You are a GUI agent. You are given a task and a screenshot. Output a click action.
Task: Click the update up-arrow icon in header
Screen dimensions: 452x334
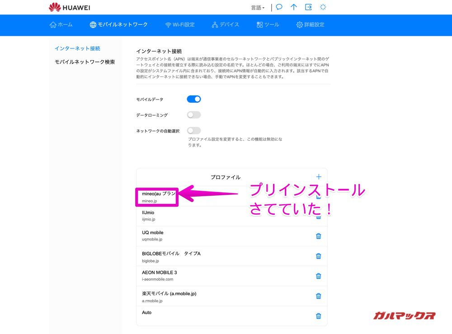tap(294, 7)
